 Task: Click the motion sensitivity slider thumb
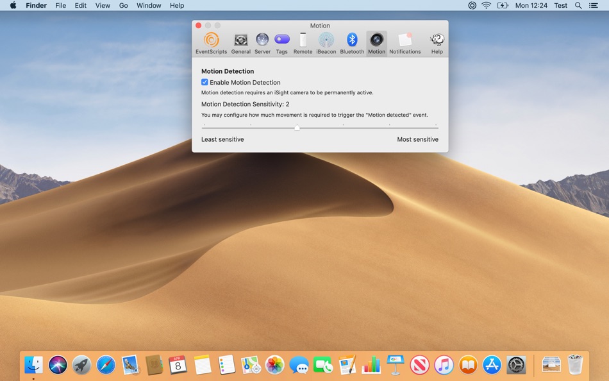[x=297, y=128]
